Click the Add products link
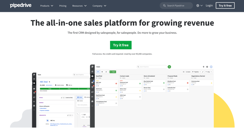 click(x=49, y=85)
